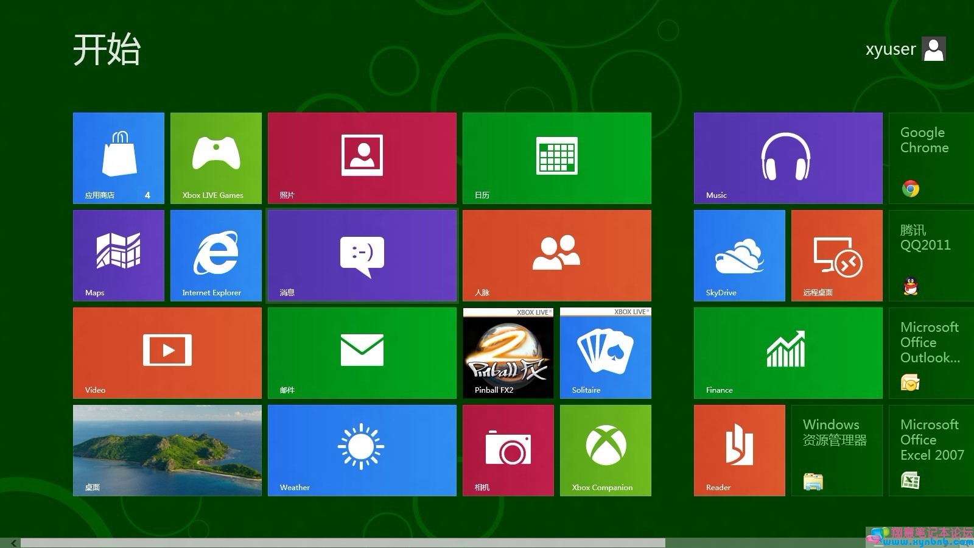Screen dimensions: 974x548
Task: Launch Xbox LIVE Games tile
Action: coord(216,158)
